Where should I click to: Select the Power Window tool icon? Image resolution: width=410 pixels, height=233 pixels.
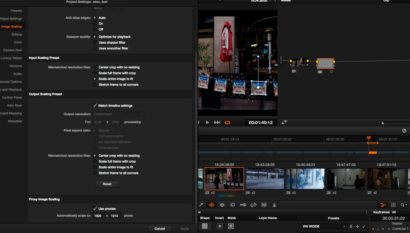(x=211, y=205)
